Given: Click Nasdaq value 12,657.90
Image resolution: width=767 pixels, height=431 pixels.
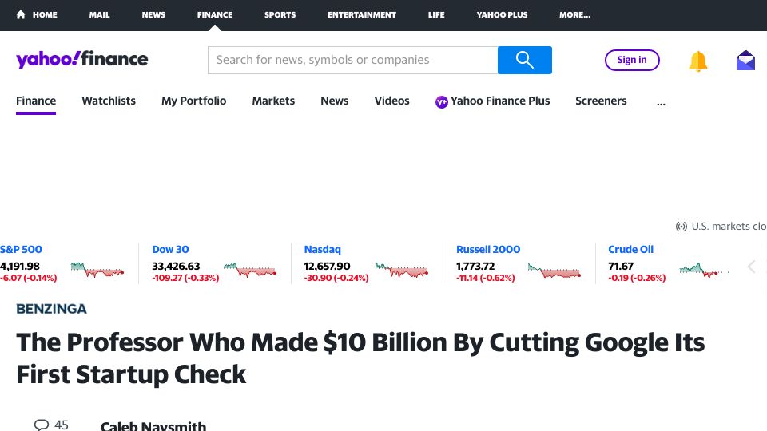Looking at the screenshot, I should point(328,267).
